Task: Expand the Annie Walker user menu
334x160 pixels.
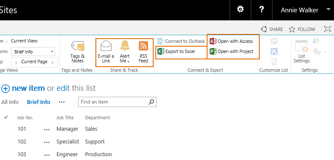Action: point(328,9)
